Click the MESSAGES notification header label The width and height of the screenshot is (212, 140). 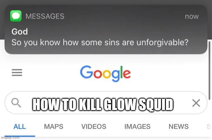coord(45,16)
